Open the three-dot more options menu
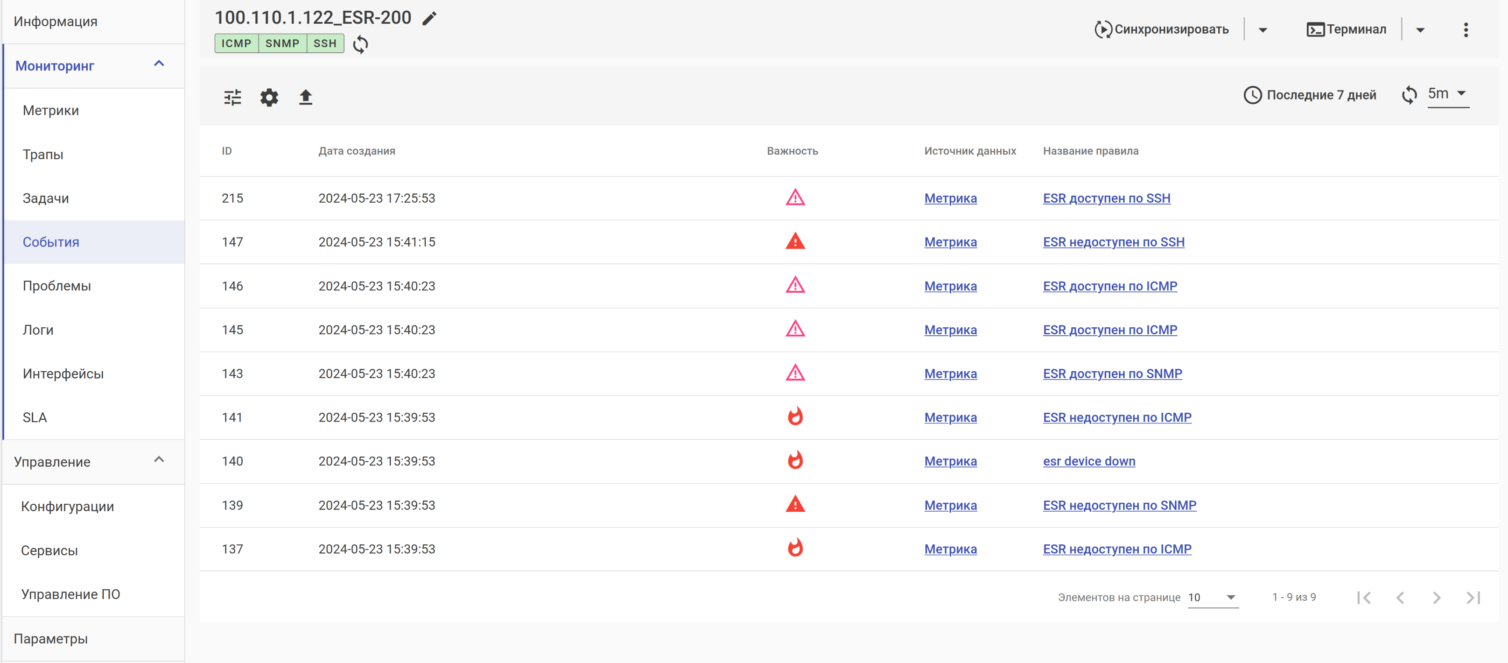Viewport: 1508px width, 663px height. click(1465, 29)
